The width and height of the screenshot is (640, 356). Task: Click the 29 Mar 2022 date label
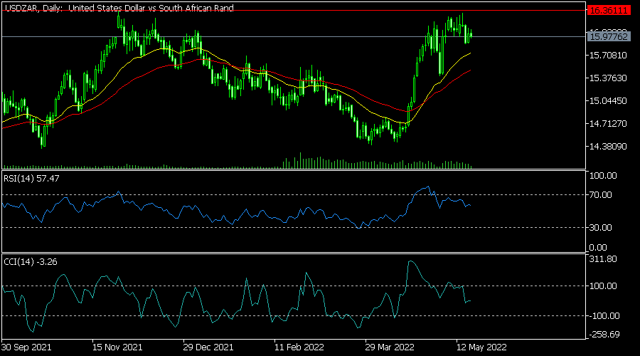tap(390, 347)
